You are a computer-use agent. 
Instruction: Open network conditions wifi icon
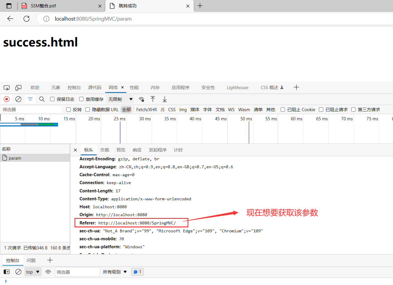pos(141,99)
